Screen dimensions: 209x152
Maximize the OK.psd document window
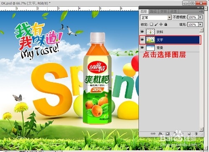click(x=192, y=3)
